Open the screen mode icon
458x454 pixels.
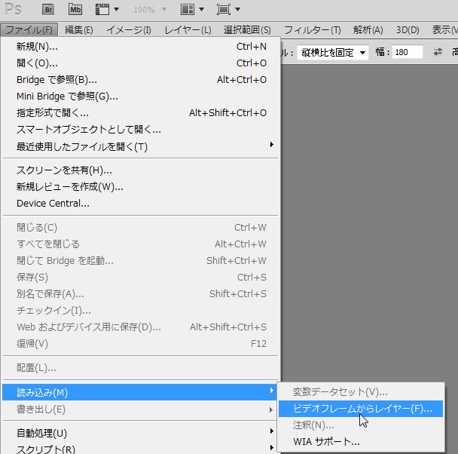point(224,10)
